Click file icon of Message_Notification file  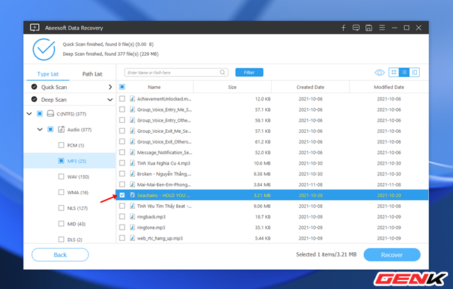tap(132, 153)
